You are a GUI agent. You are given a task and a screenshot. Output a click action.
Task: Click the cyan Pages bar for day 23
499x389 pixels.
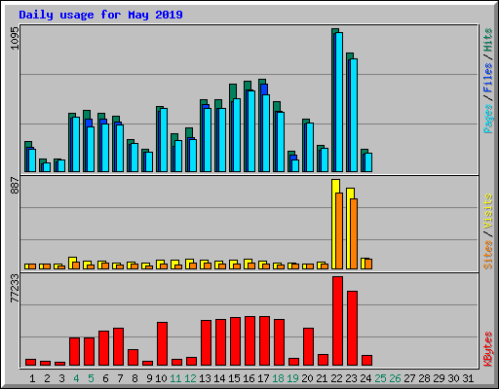pos(354,115)
